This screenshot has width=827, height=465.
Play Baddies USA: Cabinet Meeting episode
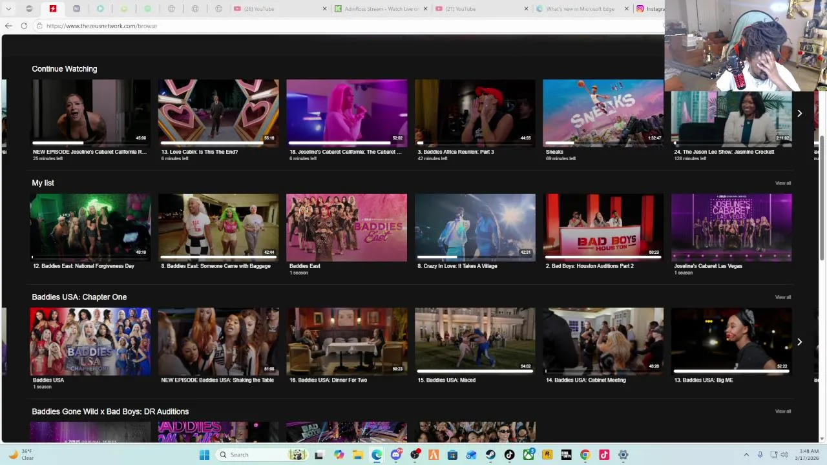point(603,342)
